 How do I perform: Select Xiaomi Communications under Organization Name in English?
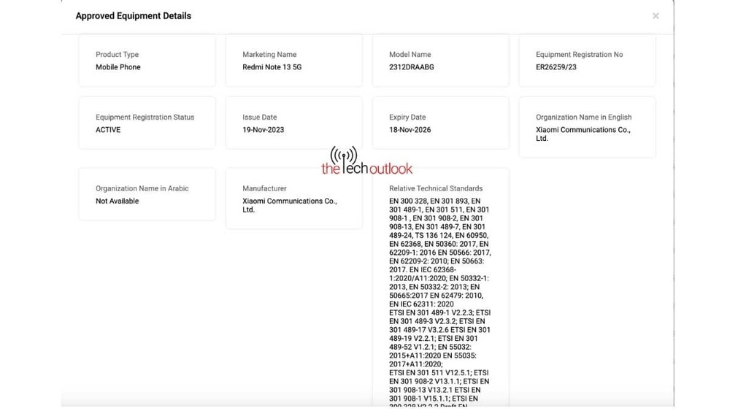click(583, 134)
